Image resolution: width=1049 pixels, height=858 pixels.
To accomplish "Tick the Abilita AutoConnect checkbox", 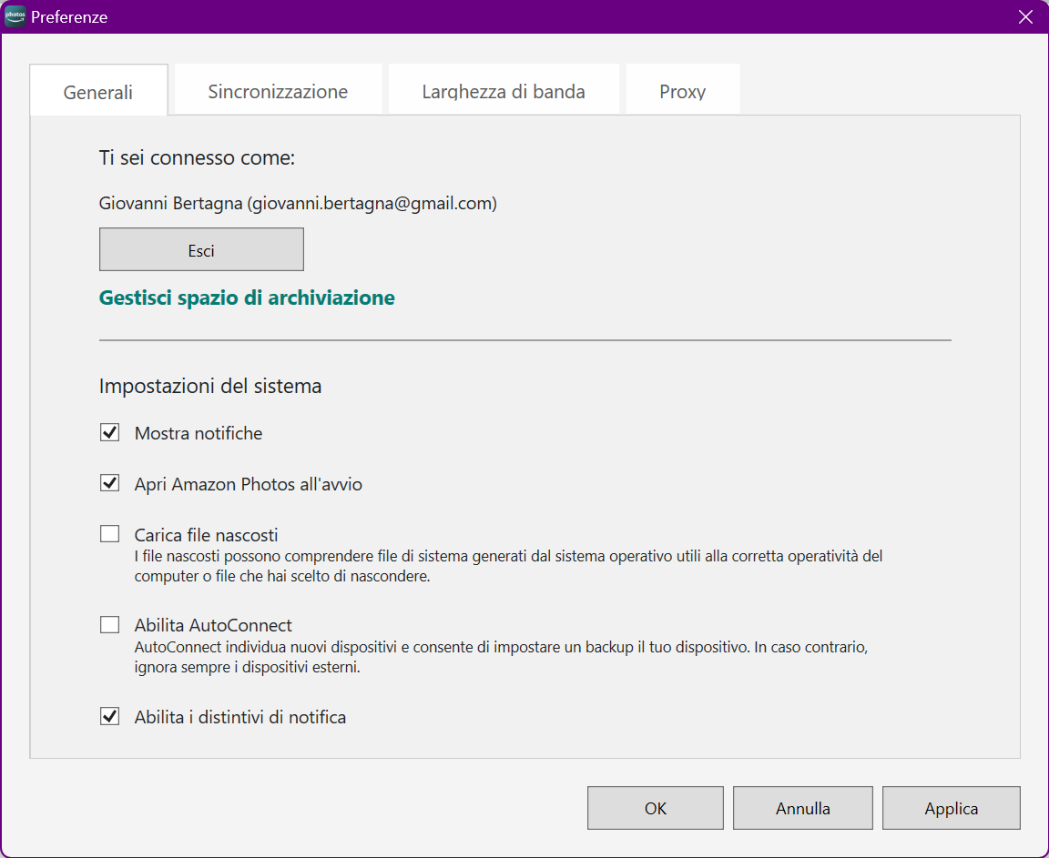I will (109, 625).
